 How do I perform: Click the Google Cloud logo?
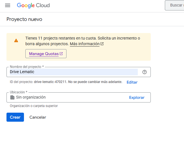(33, 5)
